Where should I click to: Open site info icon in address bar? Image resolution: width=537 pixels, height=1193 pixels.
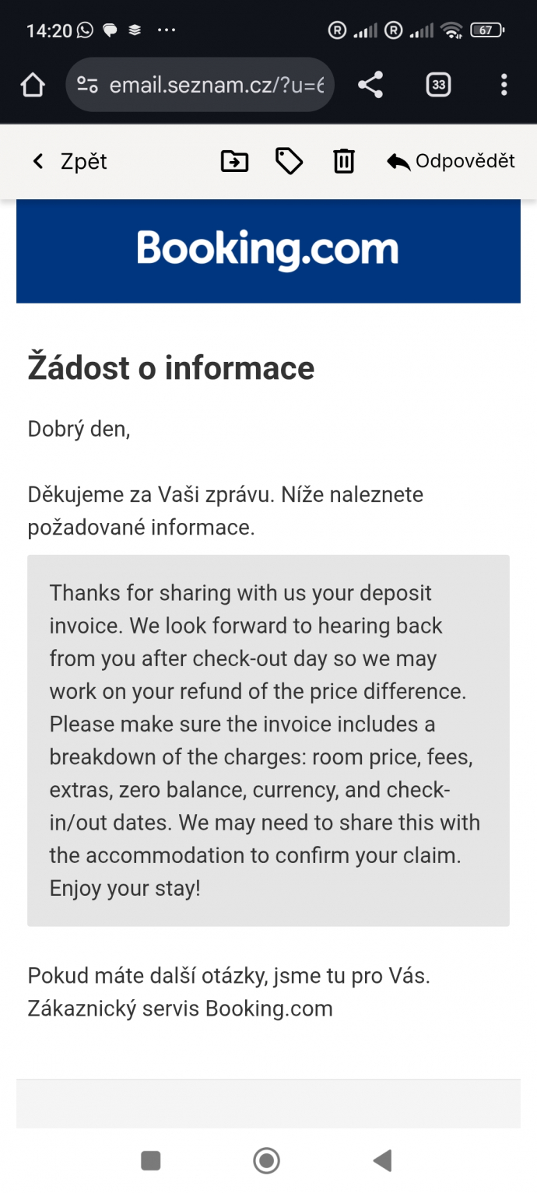[x=88, y=85]
